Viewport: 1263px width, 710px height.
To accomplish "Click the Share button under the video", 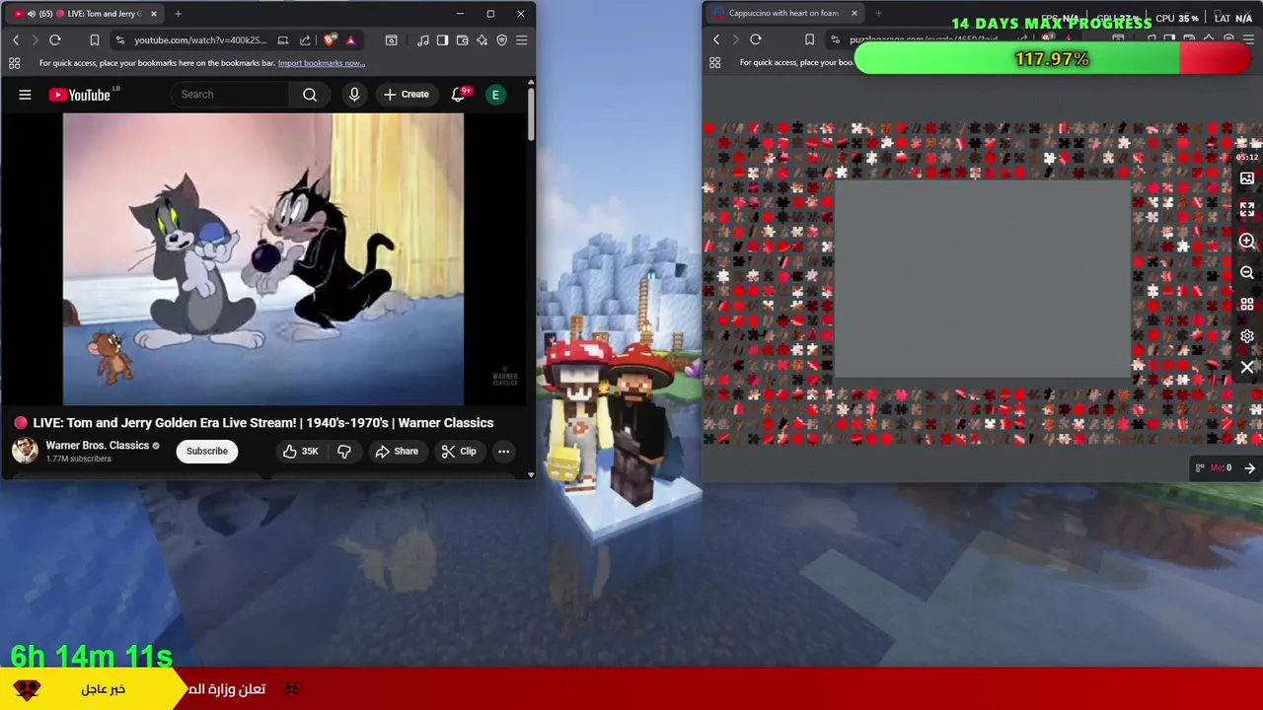I will pyautogui.click(x=397, y=452).
